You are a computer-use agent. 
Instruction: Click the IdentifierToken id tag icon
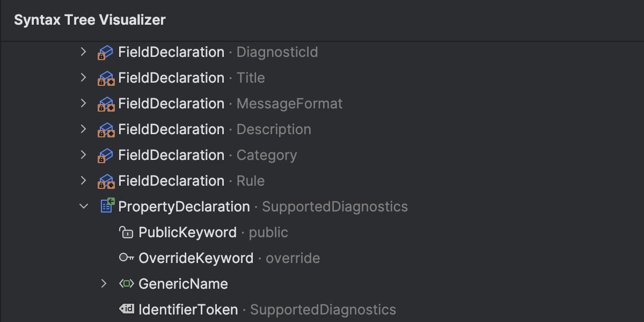click(126, 309)
